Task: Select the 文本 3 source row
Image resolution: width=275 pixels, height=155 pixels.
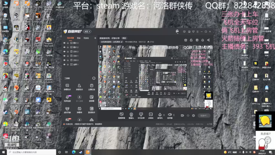Action: tap(80, 60)
